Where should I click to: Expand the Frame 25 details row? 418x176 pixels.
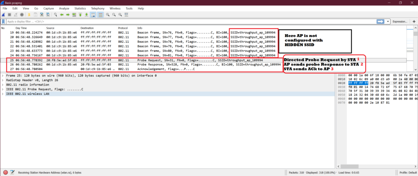3,75
